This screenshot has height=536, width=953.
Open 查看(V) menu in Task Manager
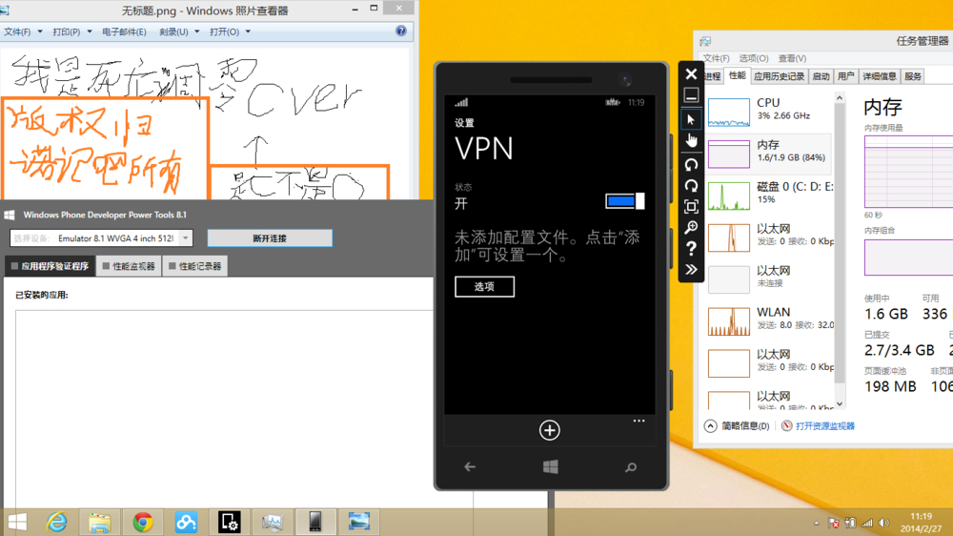pos(793,58)
